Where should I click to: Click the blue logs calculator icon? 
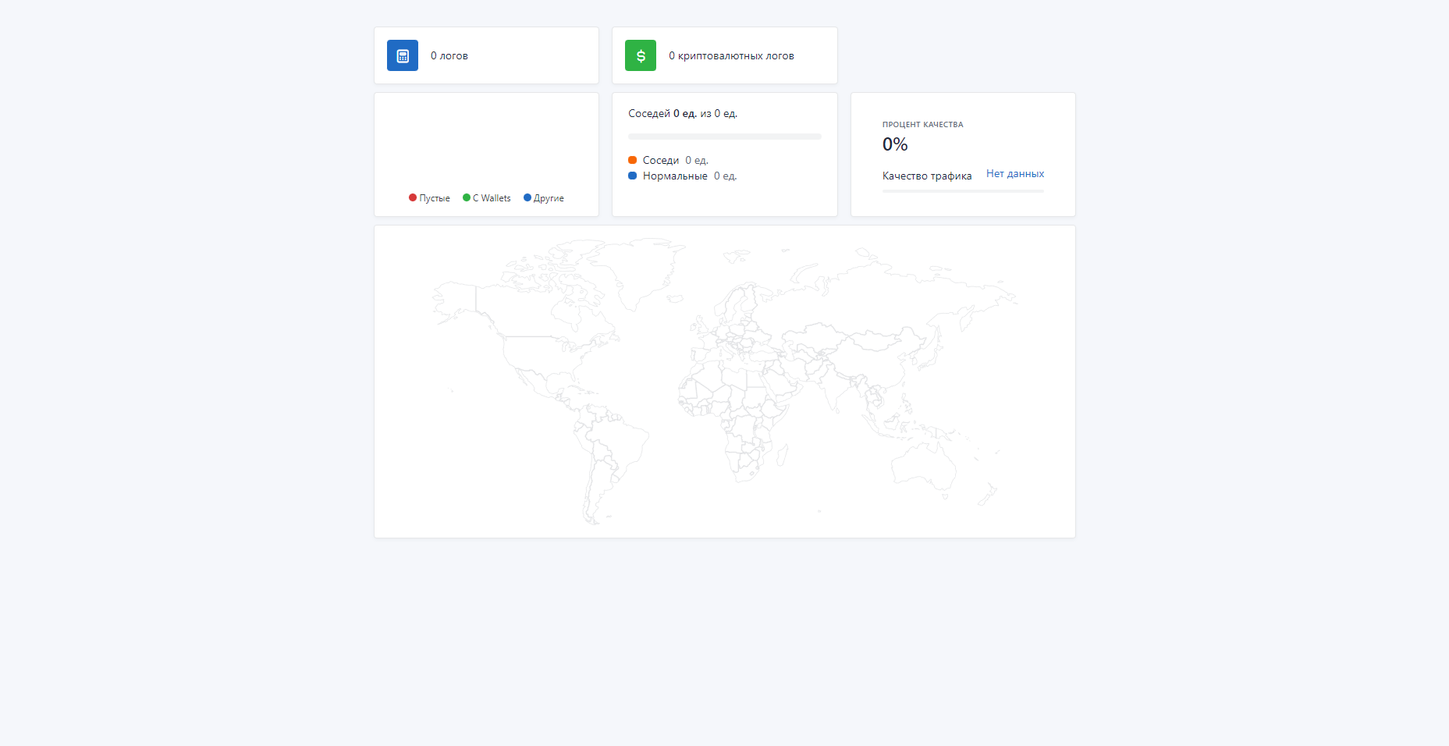coord(402,55)
